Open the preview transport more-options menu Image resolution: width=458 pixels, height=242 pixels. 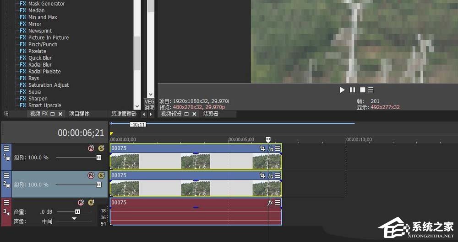(371, 90)
